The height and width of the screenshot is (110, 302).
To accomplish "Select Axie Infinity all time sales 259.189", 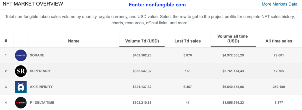I will [x=279, y=87].
